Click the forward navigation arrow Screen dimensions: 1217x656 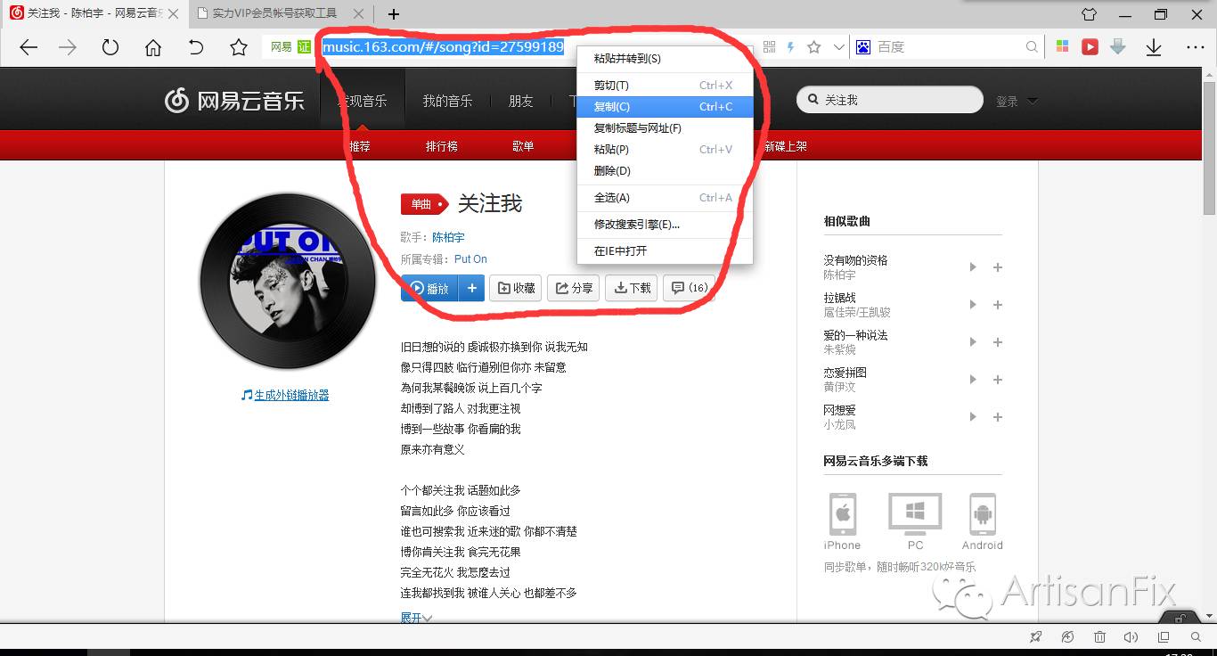click(68, 48)
